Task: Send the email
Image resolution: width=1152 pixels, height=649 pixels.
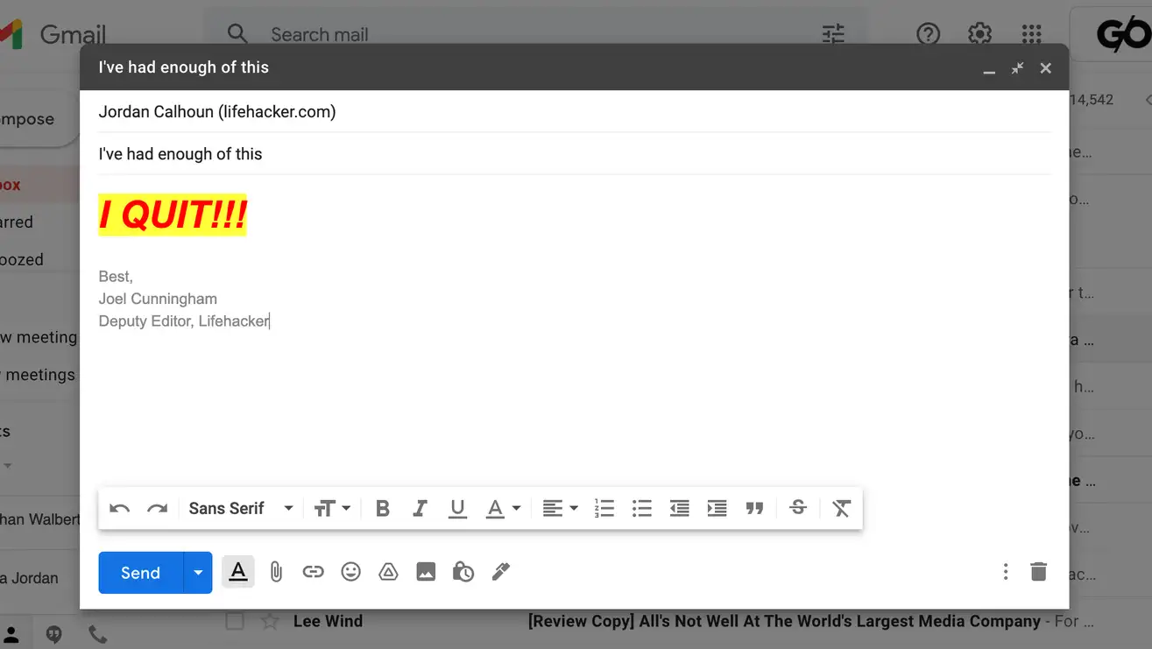Action: click(140, 573)
